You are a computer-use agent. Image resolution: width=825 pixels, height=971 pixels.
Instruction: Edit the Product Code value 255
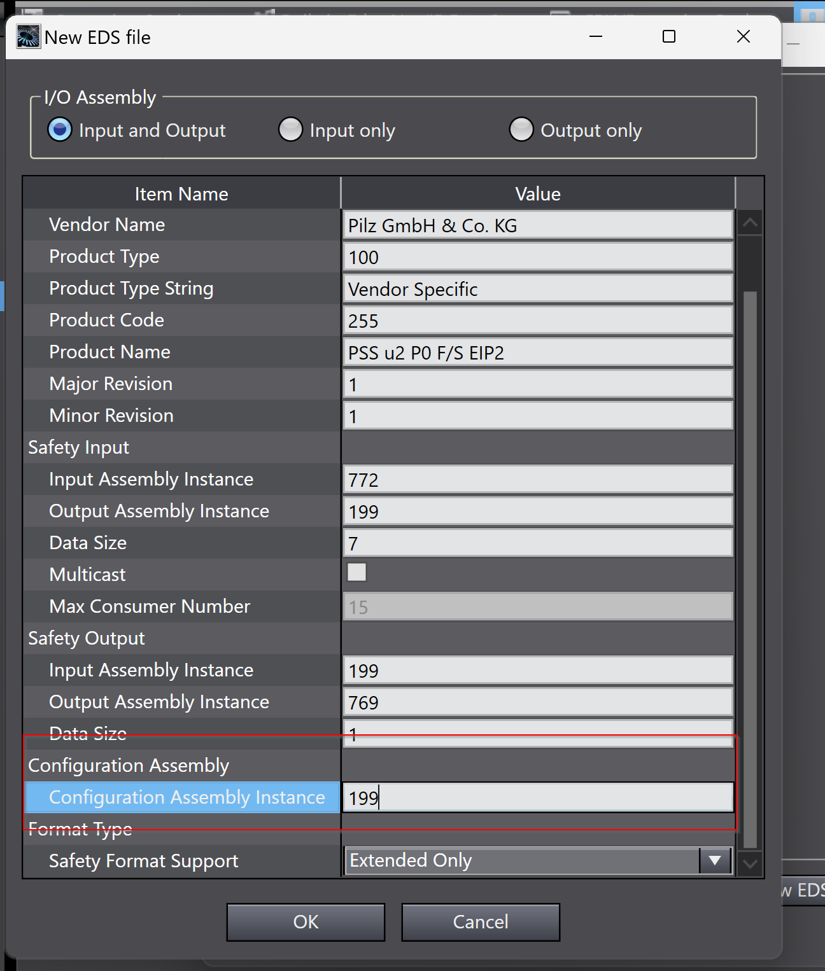point(538,321)
